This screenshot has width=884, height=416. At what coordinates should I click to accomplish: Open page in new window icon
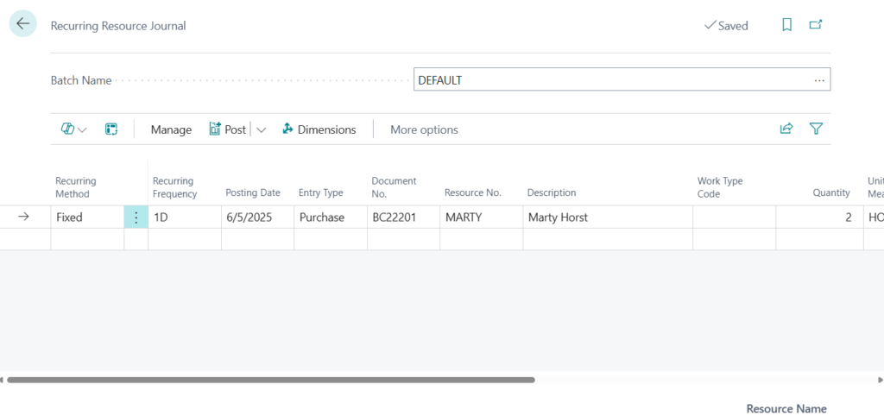[x=815, y=25]
